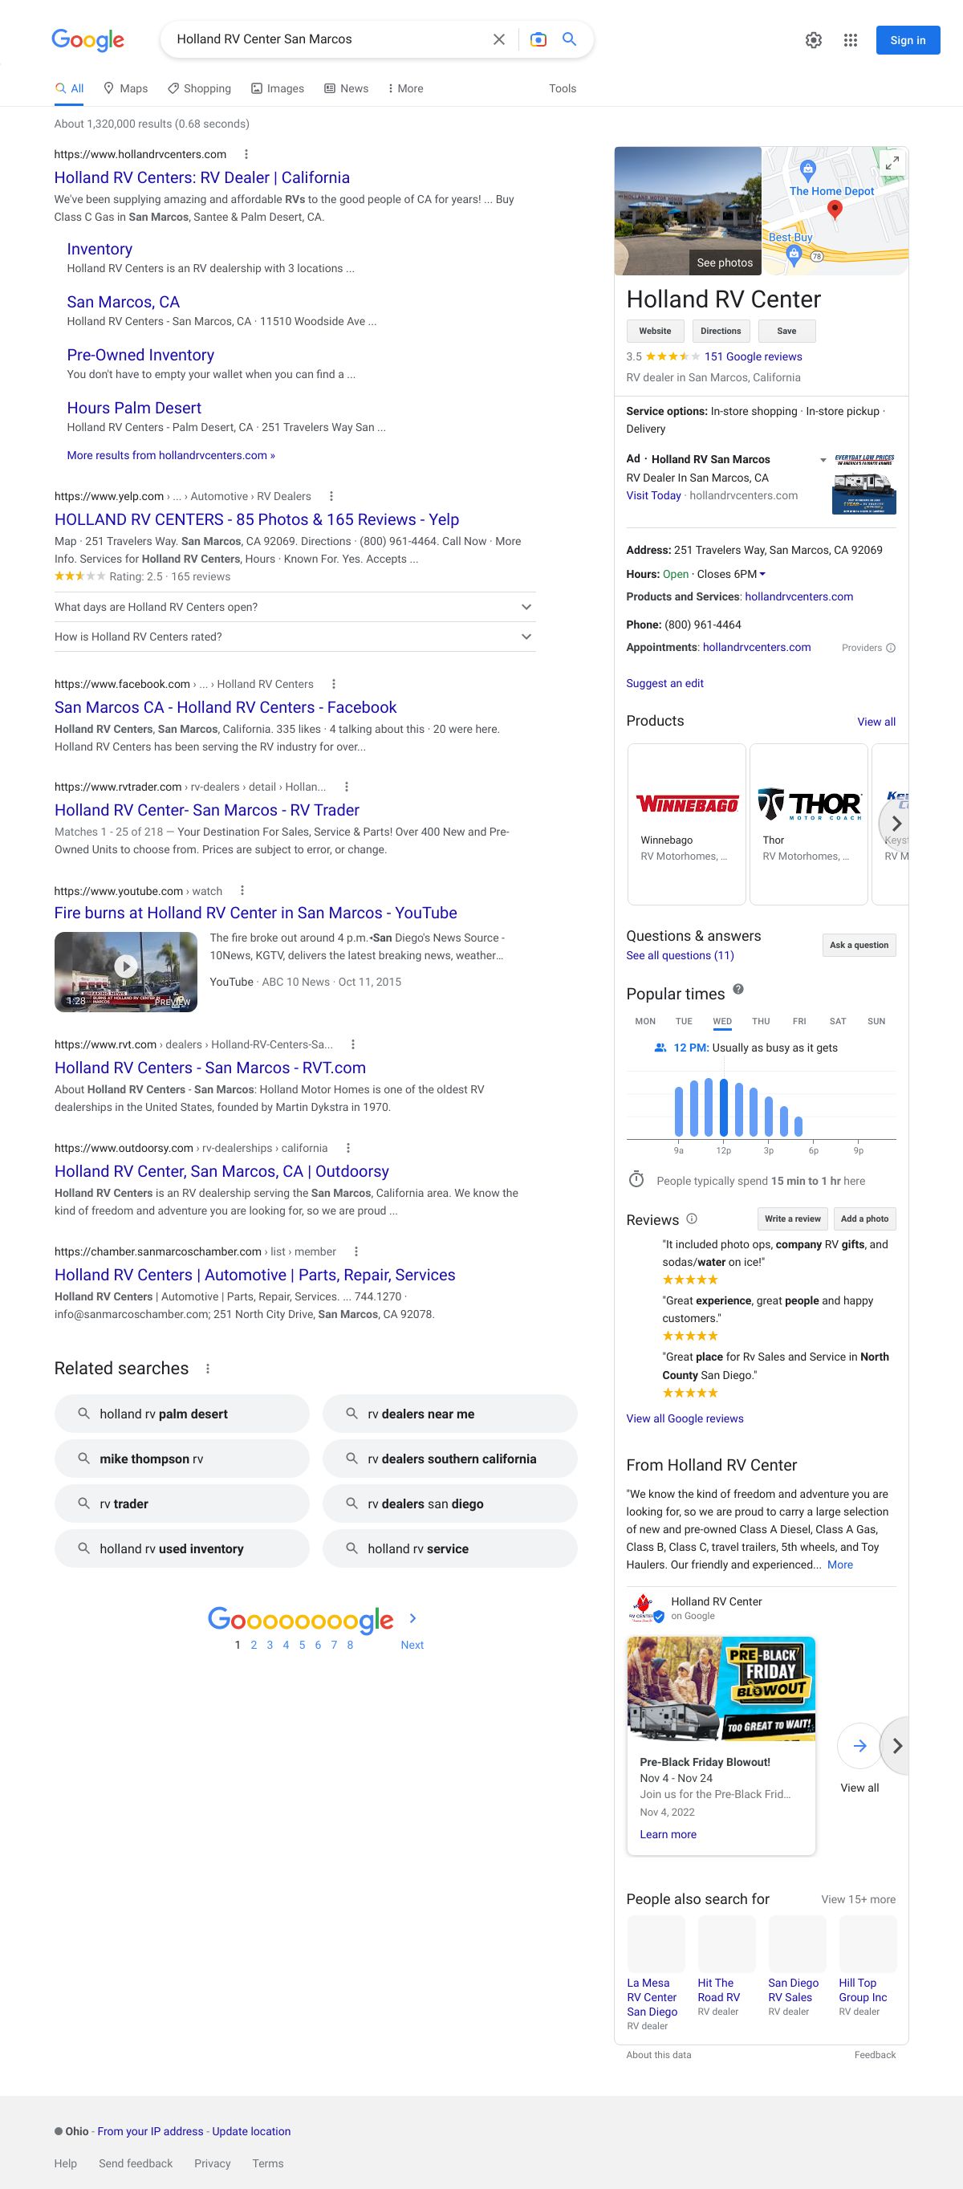
Task: Open search by image camera icon
Action: click(x=538, y=39)
